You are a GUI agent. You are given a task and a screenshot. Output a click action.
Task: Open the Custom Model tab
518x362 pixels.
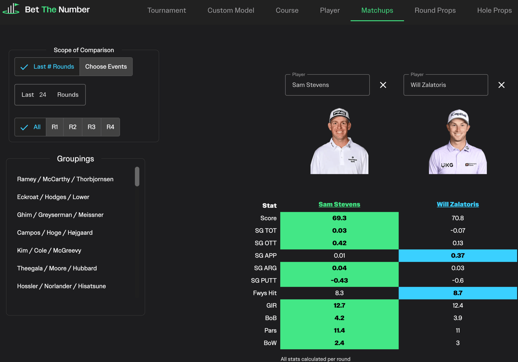tap(231, 10)
